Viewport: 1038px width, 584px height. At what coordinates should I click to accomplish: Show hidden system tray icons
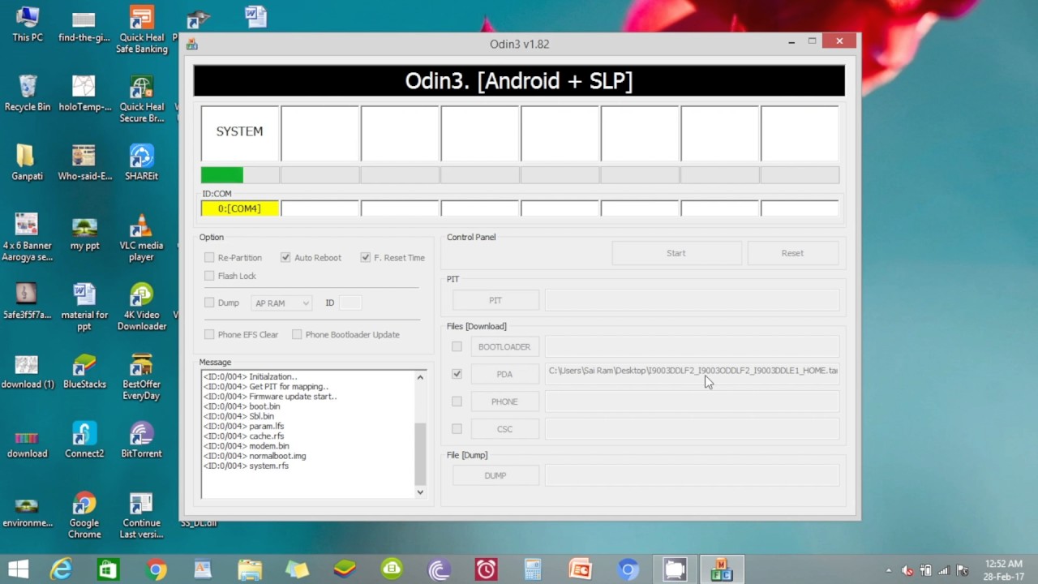coord(889,570)
